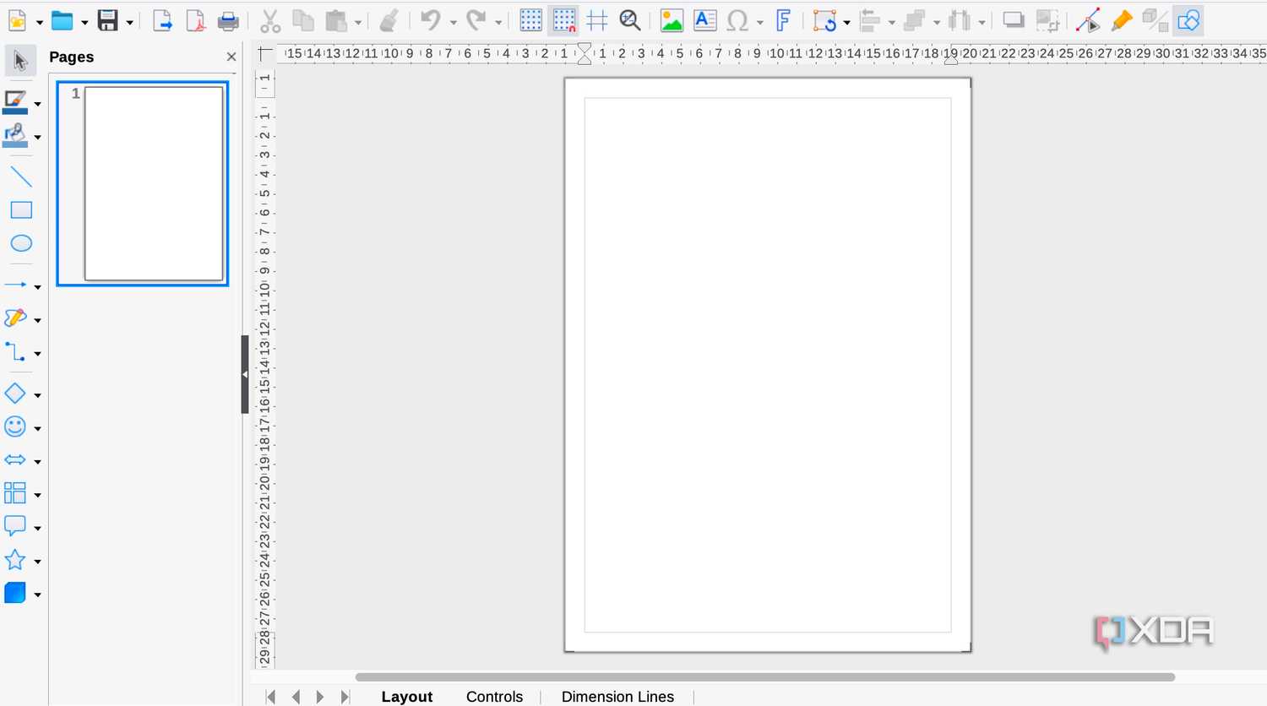Expand the Open recent files arrow
1267x706 pixels.
(84, 22)
